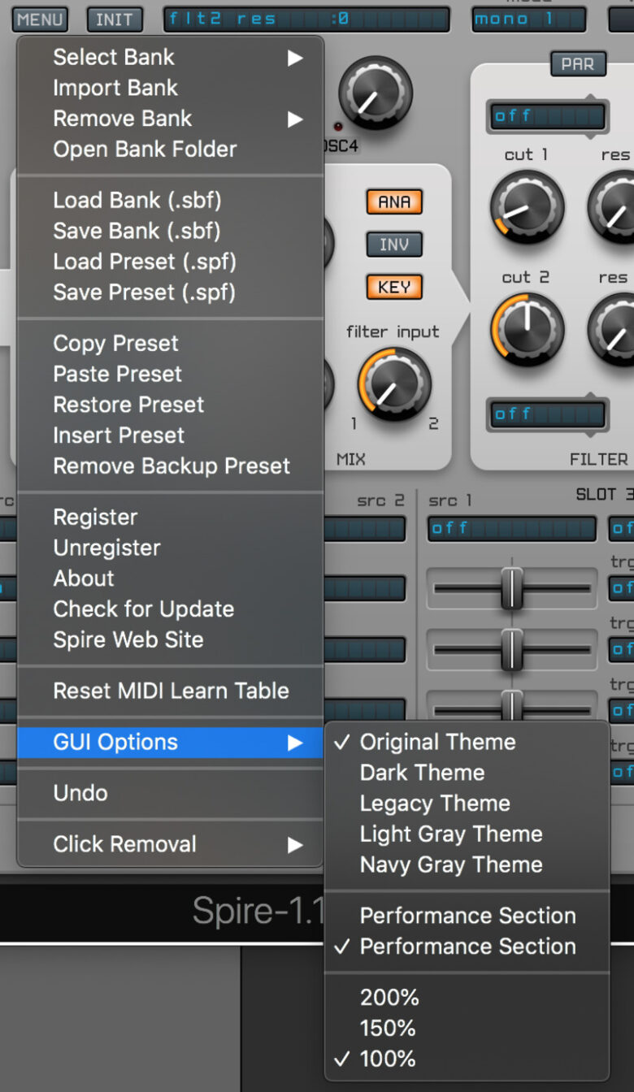This screenshot has width=634, height=1092.
Task: Select Load Bank (.sbf)
Action: 171,201
